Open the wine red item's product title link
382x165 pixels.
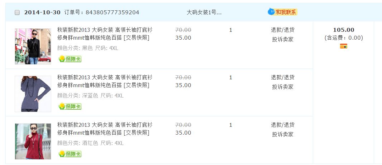[105, 129]
